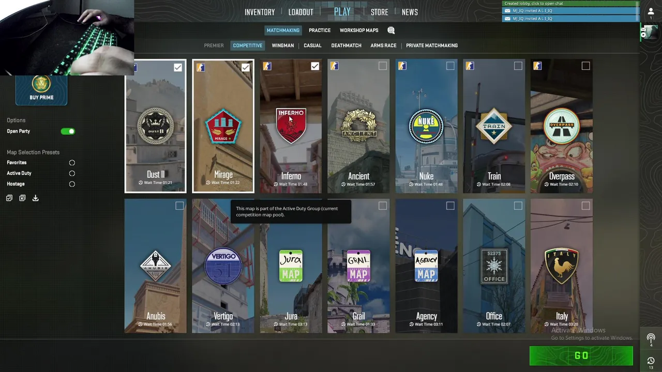Toggle favorite flag on the Inferno card
Screen dimensions: 662x372
pos(267,66)
